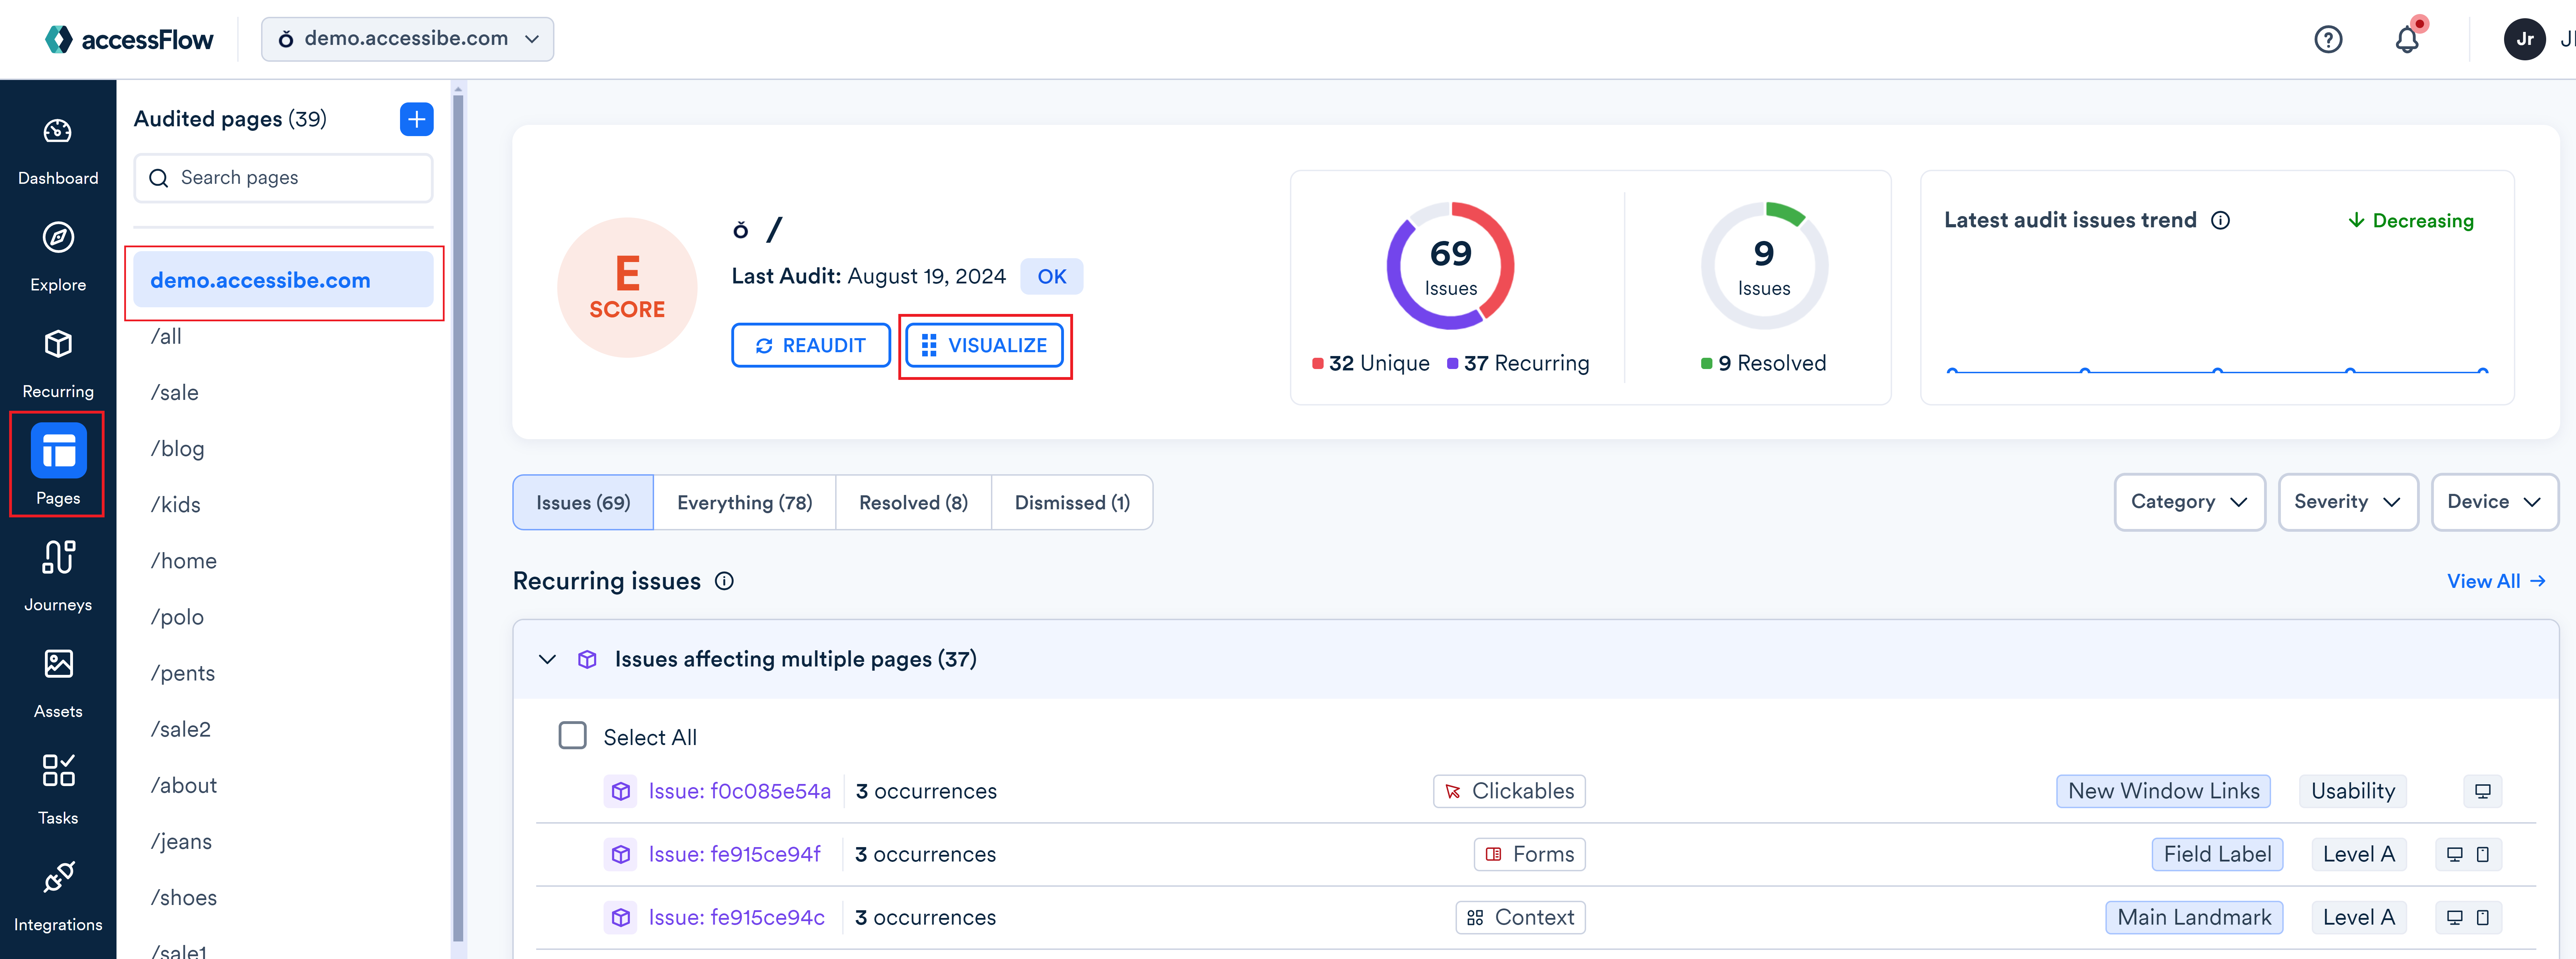Add an audited page with plus button
This screenshot has height=959, width=2576.
tap(416, 119)
